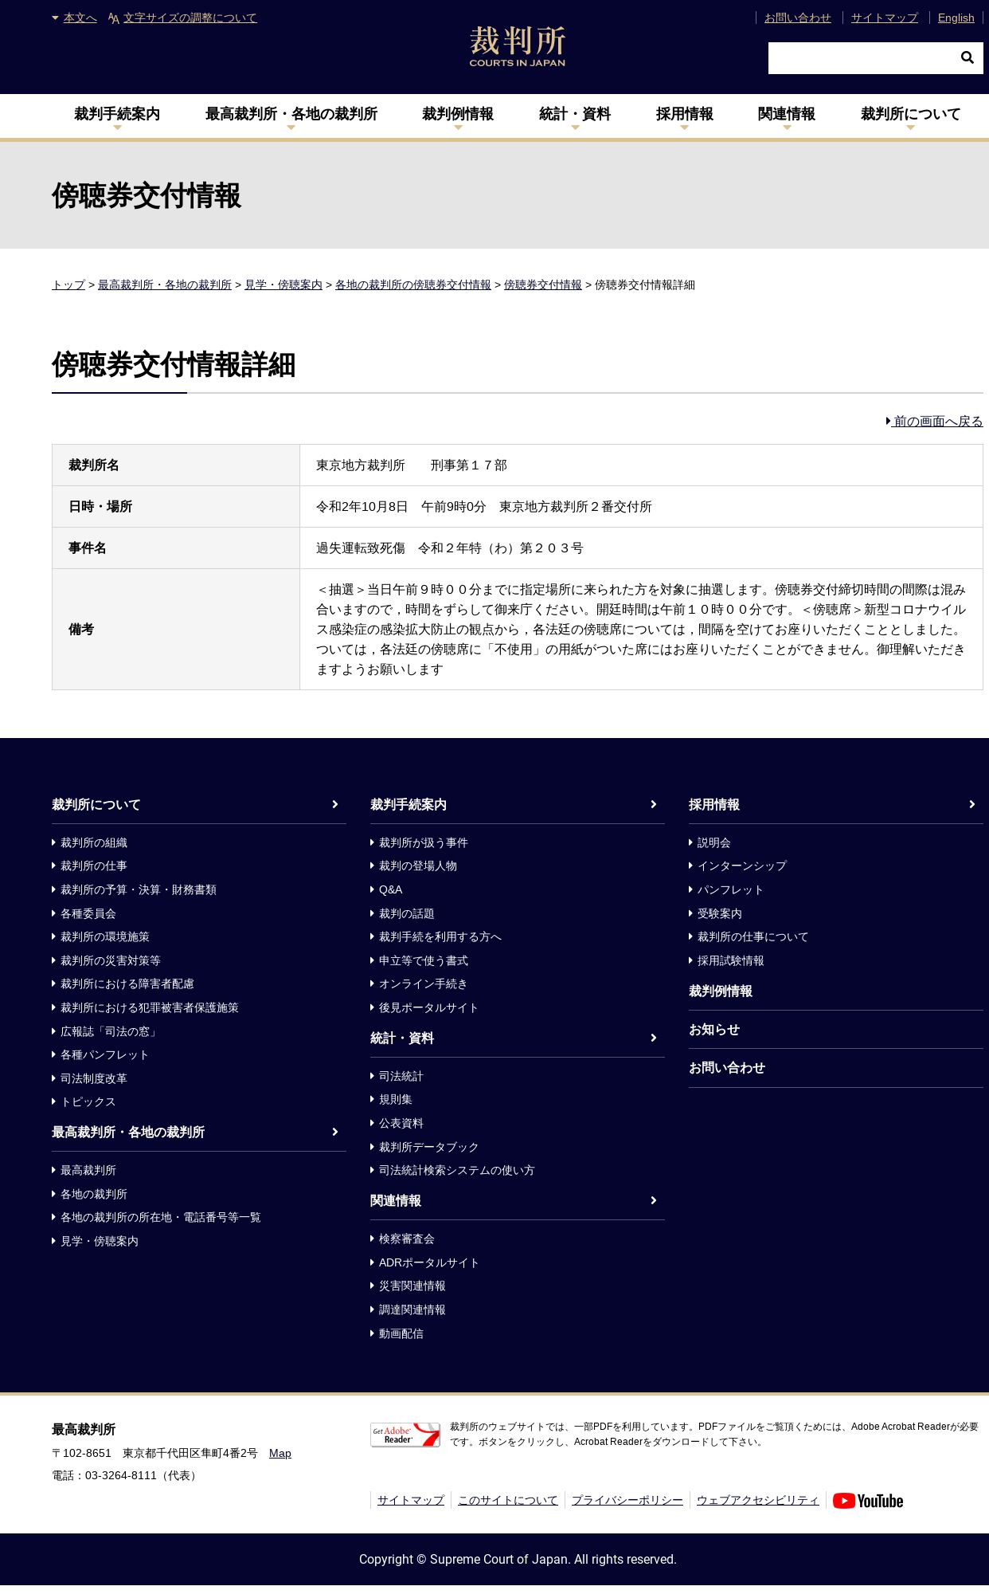Open このサイトについて link
The width and height of the screenshot is (989, 1594).
(508, 1500)
